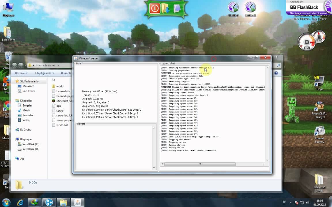Click the Players list scroll up arrow
Screen dimensions: 332x207
[x=154, y=128]
